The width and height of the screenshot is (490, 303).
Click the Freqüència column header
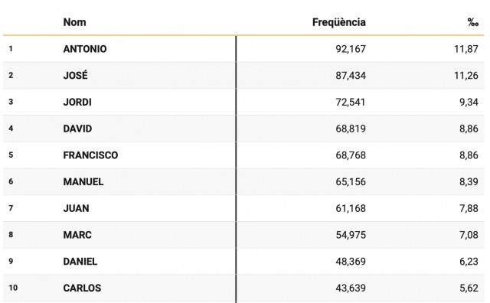coord(338,22)
